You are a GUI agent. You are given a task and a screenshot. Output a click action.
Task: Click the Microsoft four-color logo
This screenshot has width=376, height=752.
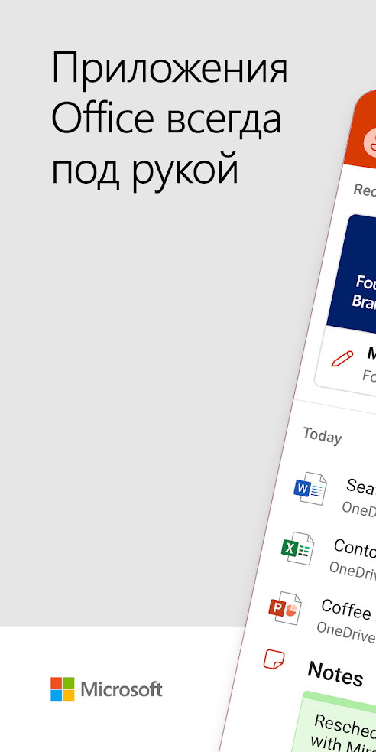tap(62, 689)
